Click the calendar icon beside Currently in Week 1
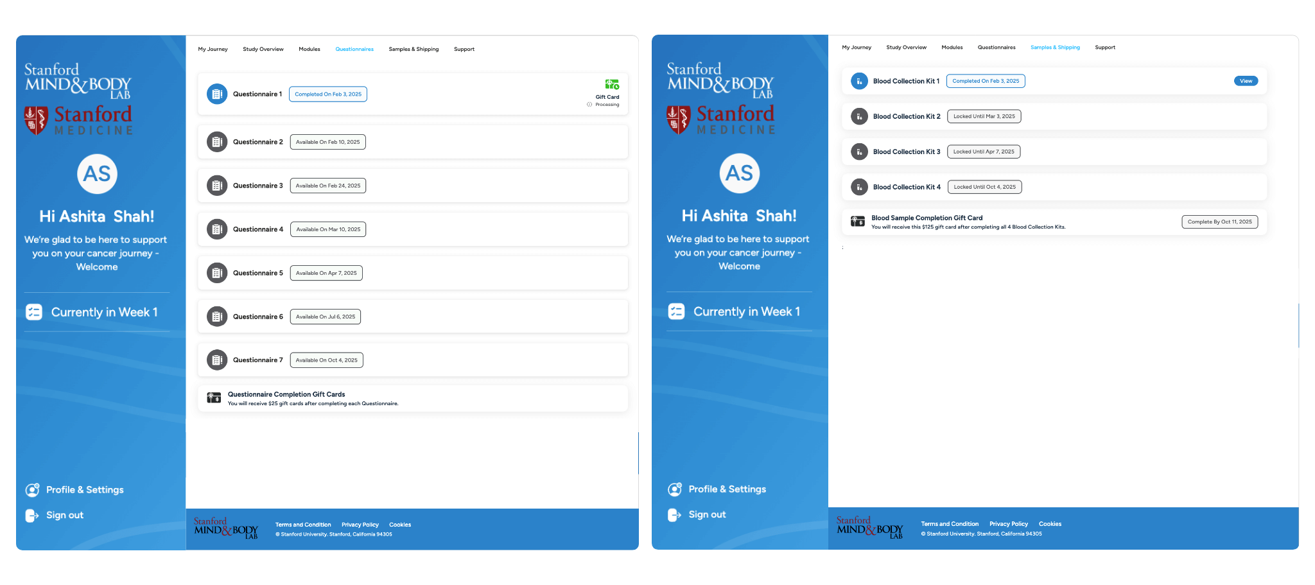The image size is (1315, 585). click(x=33, y=311)
